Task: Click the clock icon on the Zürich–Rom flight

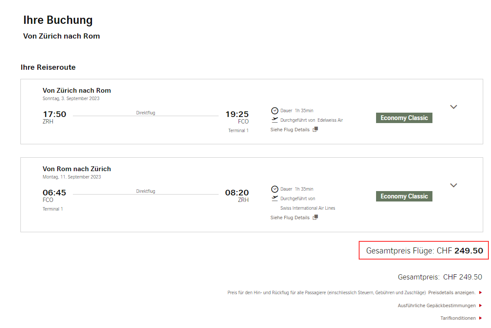Action: (275, 110)
